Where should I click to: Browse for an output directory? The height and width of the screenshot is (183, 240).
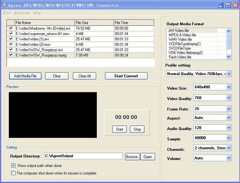pos(132,157)
